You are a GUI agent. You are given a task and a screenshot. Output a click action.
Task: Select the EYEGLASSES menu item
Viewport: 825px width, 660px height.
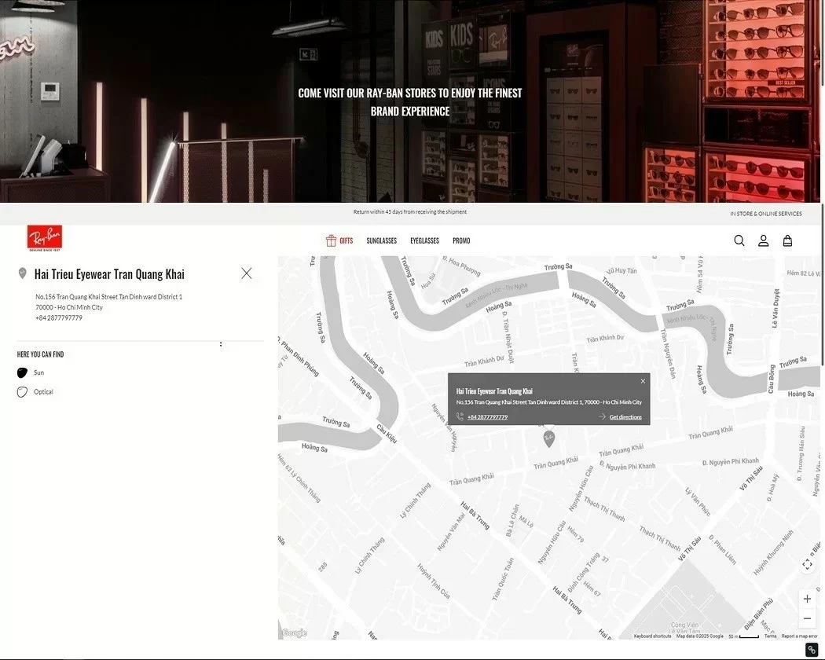click(424, 240)
